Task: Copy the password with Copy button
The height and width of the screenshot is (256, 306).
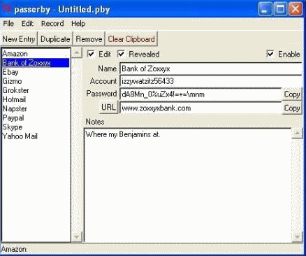Action: point(292,94)
